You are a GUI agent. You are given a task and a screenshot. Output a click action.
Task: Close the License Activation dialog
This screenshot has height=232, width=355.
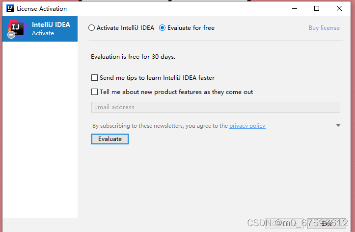tap(339, 8)
